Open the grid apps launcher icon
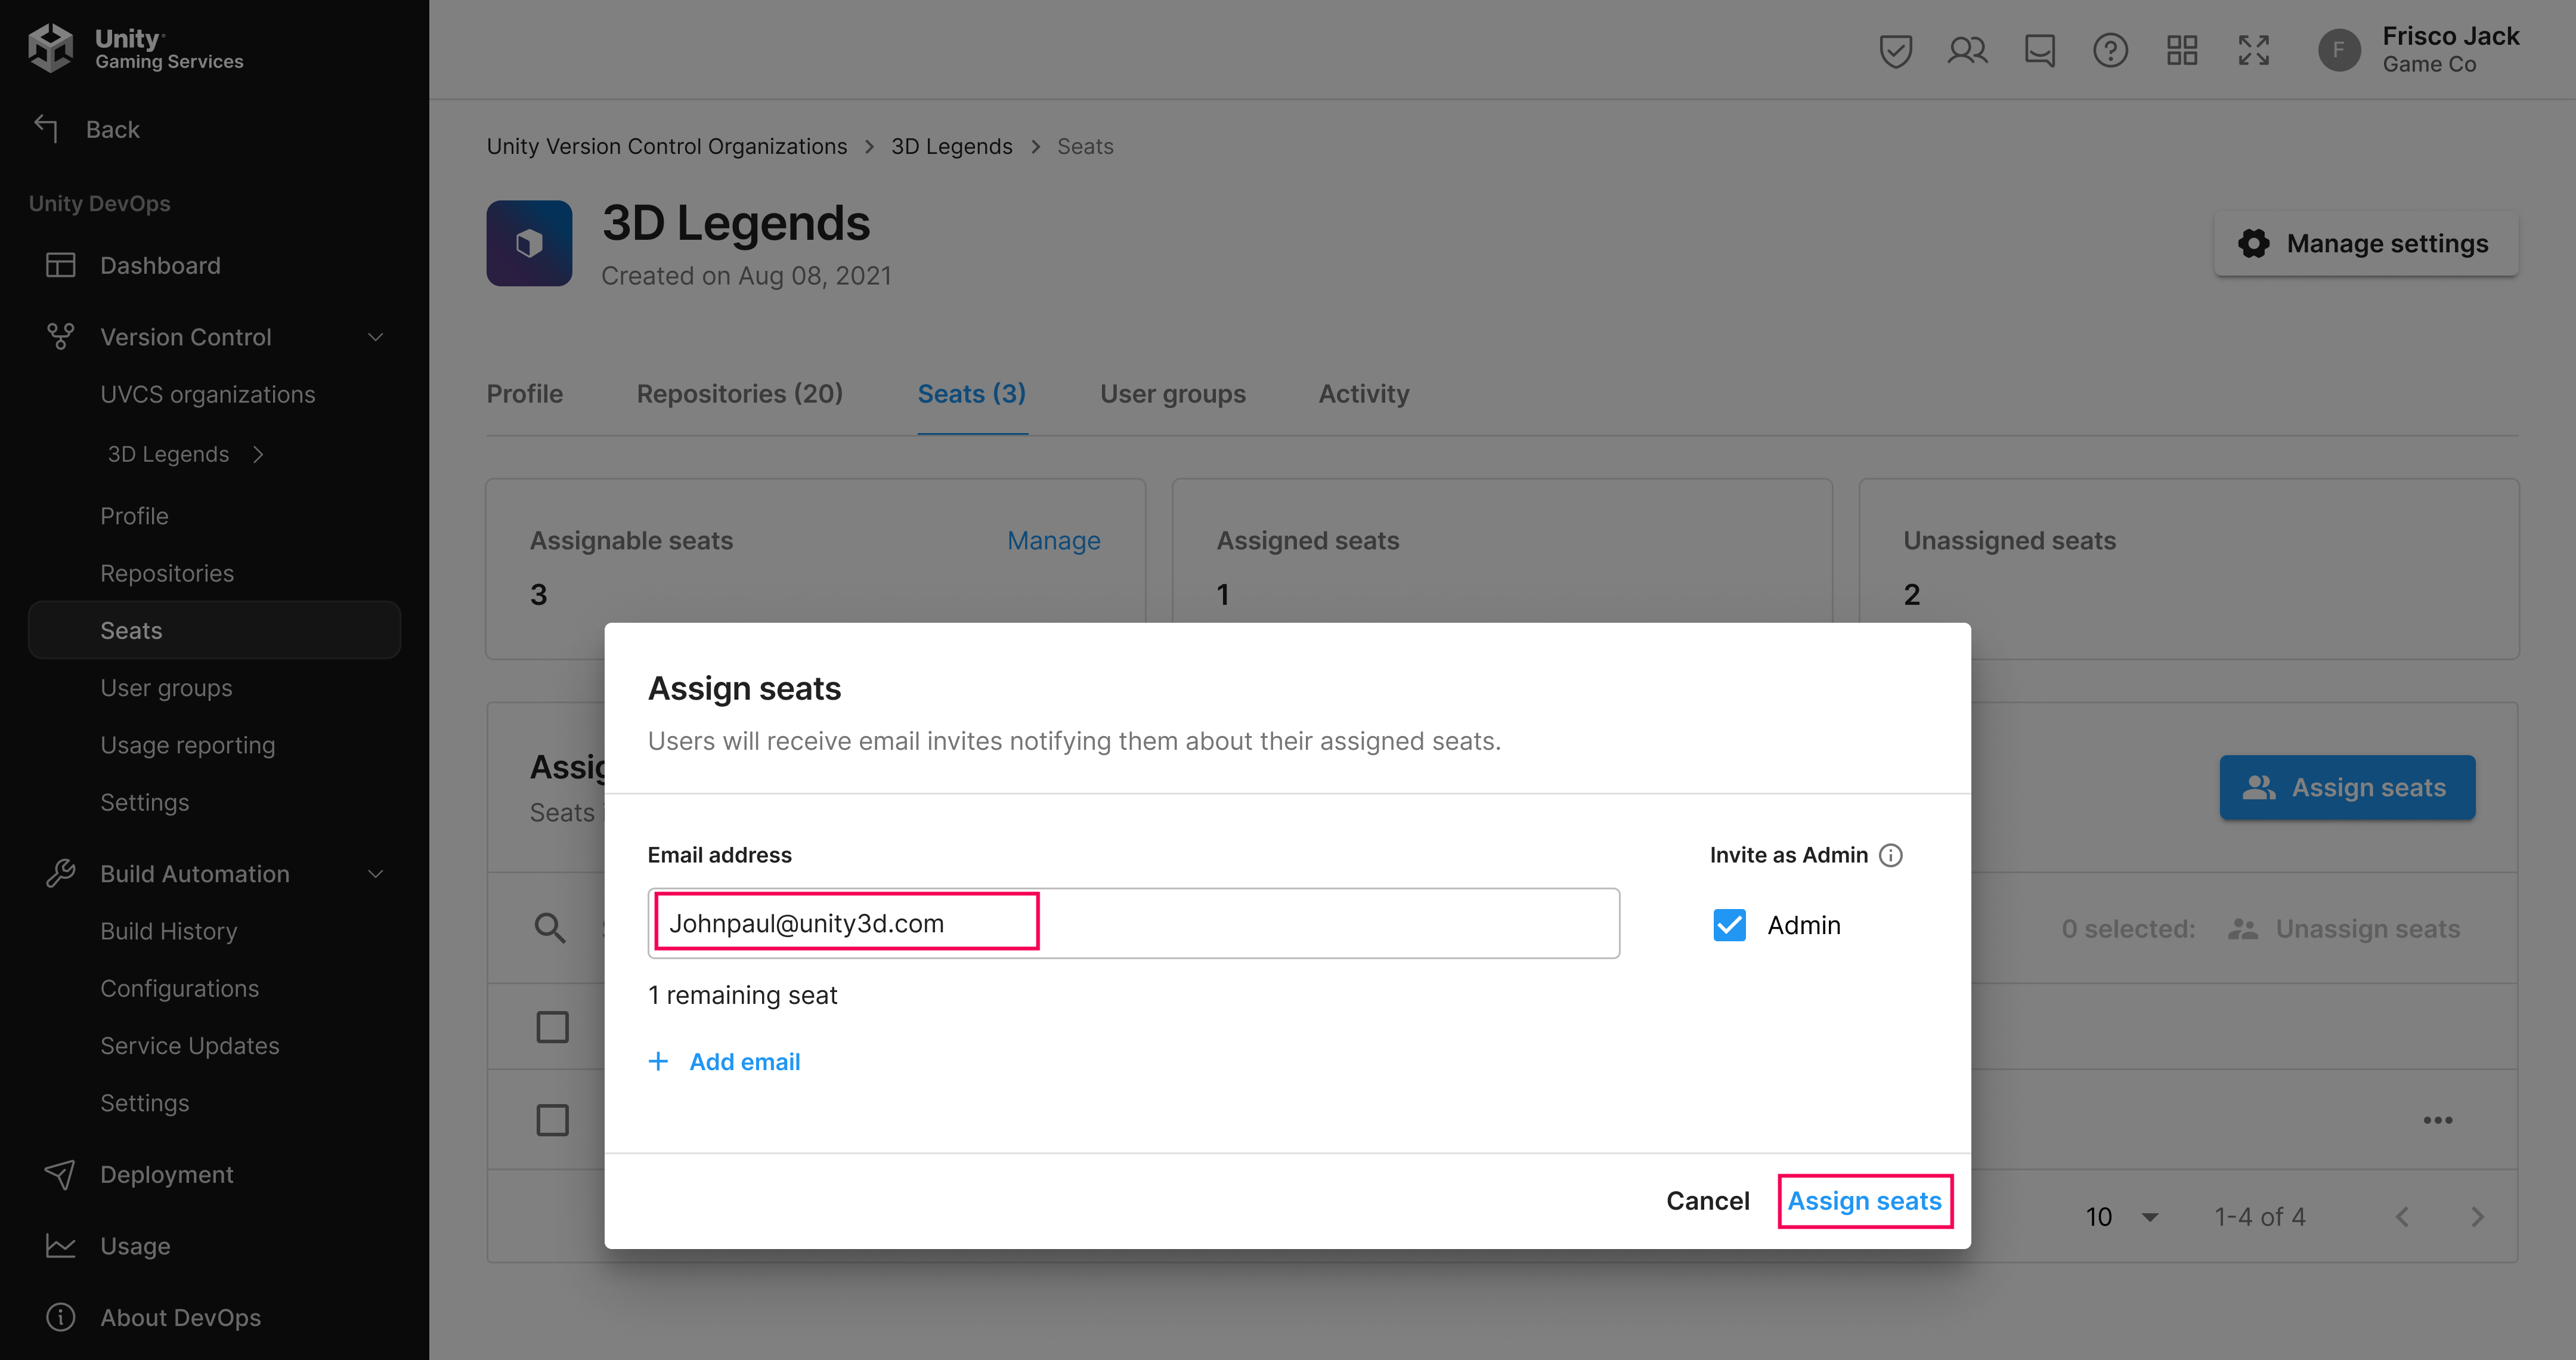The width and height of the screenshot is (2576, 1360). coord(2182,50)
